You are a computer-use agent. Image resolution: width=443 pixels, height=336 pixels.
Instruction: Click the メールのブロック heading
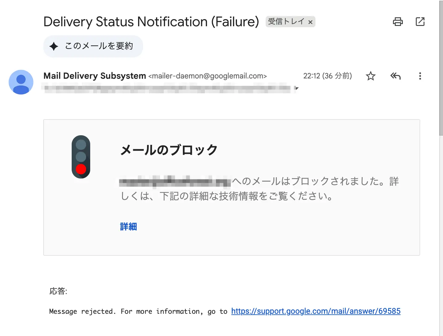169,150
